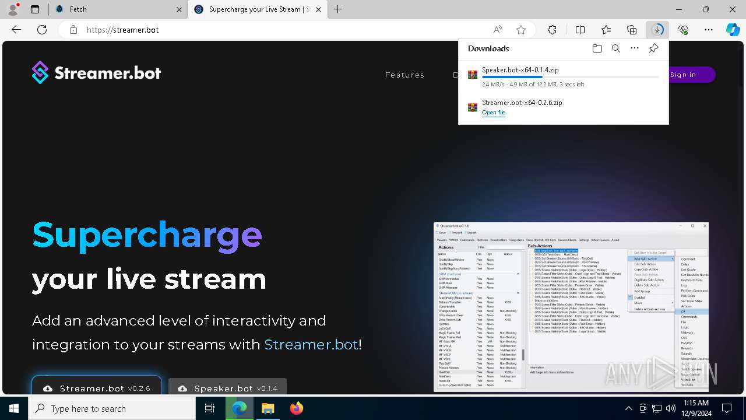The image size is (746, 420).
Task: Open the notification center icon
Action: pos(727,408)
